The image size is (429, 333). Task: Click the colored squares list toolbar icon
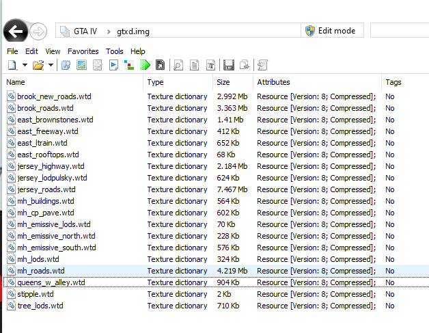tap(129, 65)
